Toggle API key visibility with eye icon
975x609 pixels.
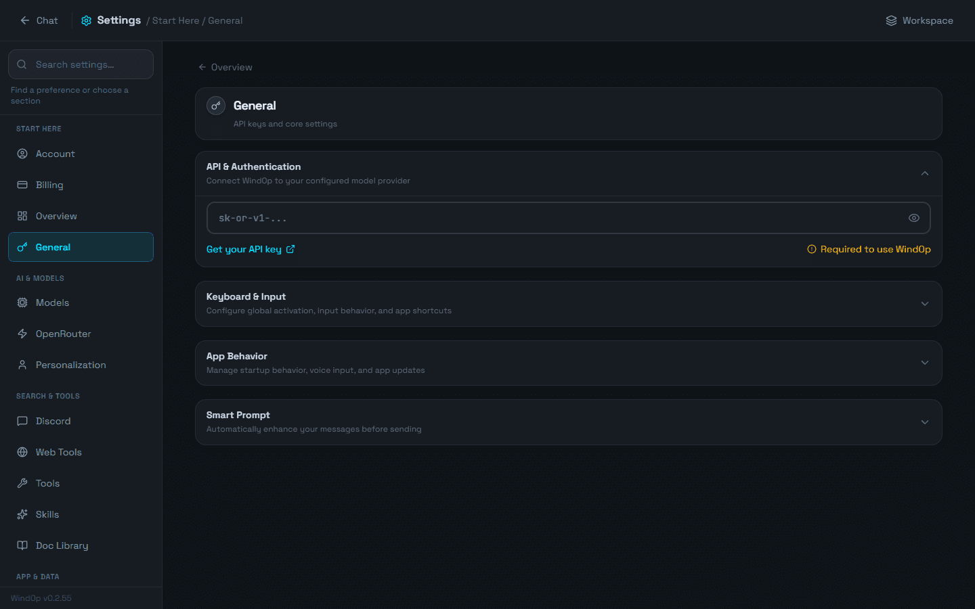tap(913, 218)
